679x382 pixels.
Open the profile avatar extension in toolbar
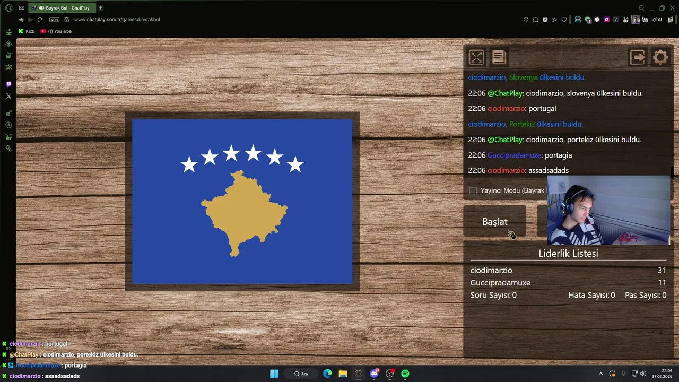coord(635,20)
